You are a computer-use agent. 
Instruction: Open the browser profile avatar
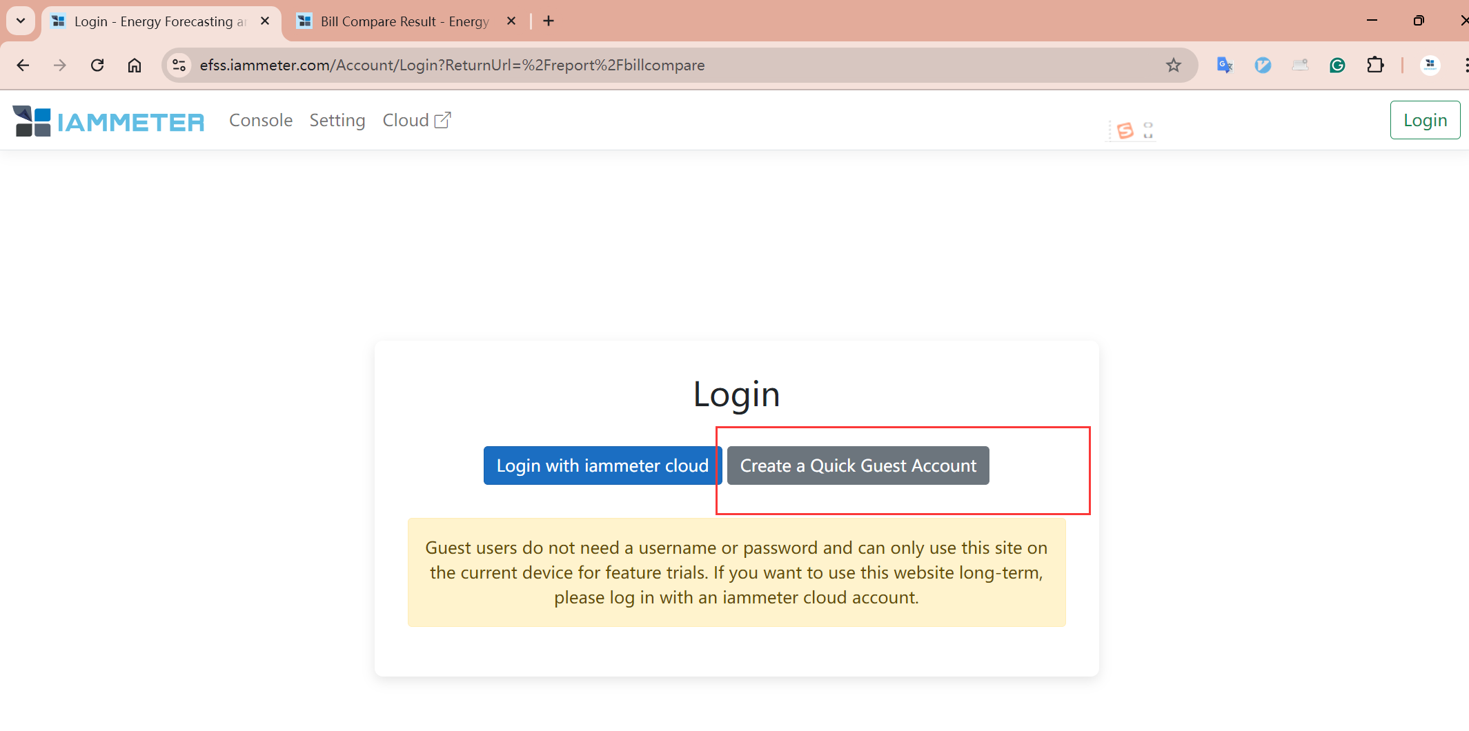click(1430, 65)
